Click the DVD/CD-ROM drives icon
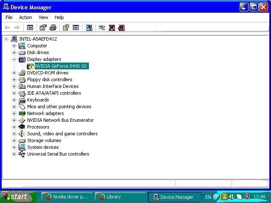Screen dimensions: 271x203 pyautogui.click(x=22, y=73)
